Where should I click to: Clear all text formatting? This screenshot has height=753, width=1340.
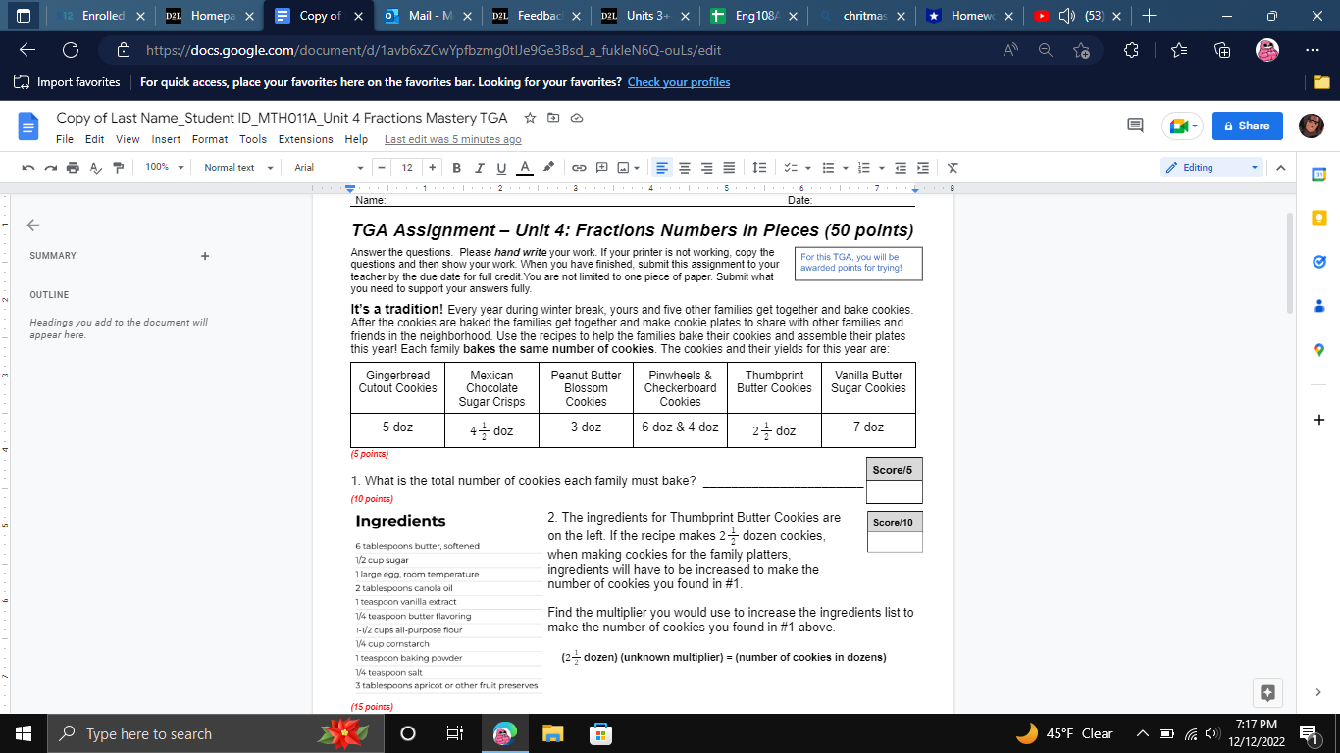[x=951, y=167]
